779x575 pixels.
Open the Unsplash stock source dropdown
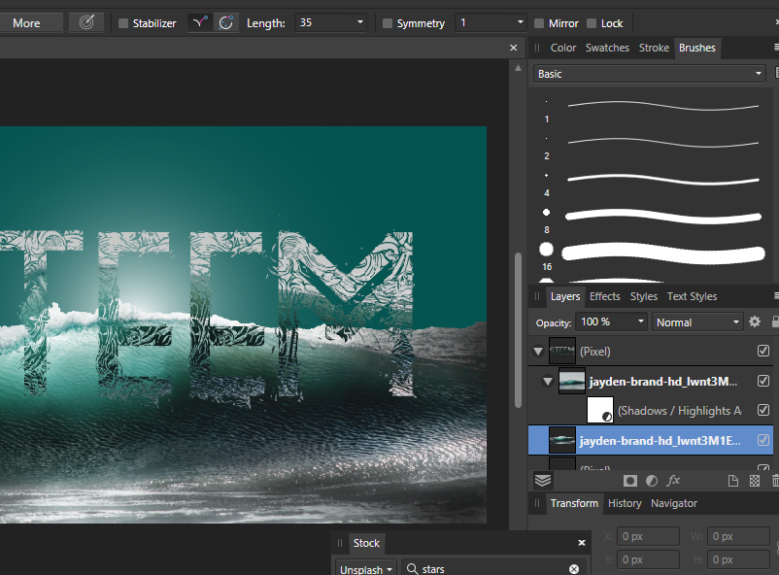click(x=365, y=569)
